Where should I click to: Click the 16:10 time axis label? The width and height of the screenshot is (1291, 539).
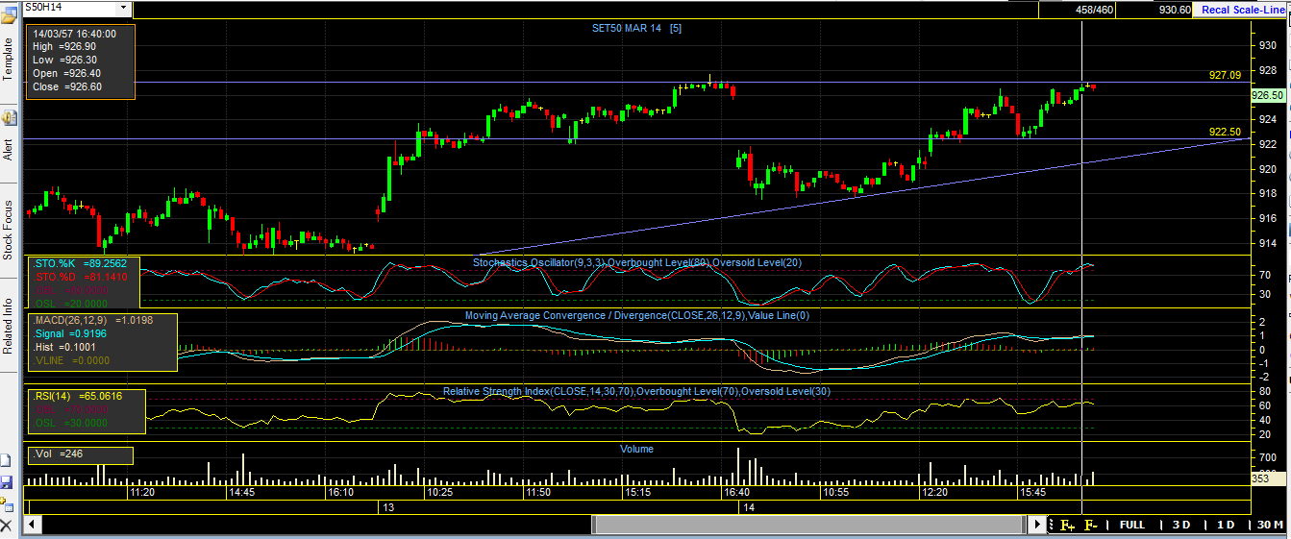pyautogui.click(x=340, y=492)
